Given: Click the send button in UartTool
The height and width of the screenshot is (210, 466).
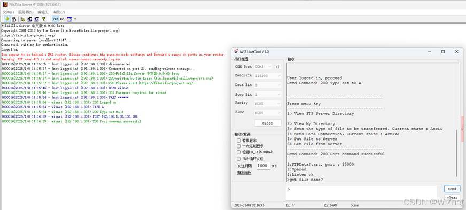Looking at the screenshot, I should (452, 189).
